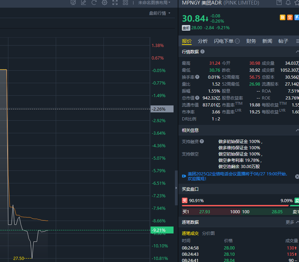Switch to the 分析 tab

tap(203, 41)
